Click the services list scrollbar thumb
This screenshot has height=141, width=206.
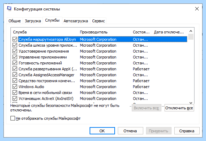tap(191, 37)
